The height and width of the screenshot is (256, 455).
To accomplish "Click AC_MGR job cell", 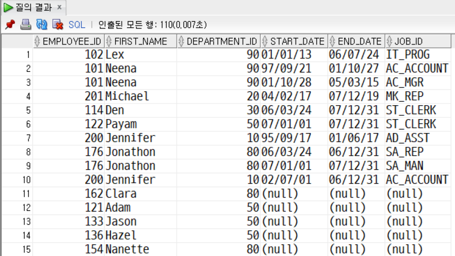I will point(418,82).
